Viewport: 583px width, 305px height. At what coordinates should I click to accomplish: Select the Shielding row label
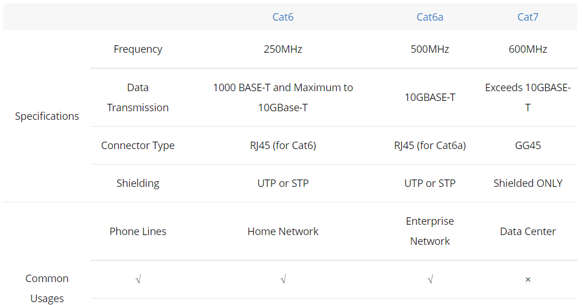click(138, 183)
